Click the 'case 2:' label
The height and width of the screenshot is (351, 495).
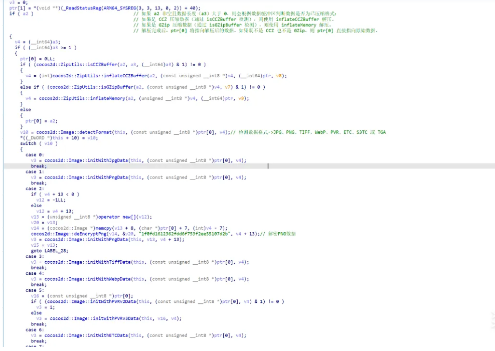click(35, 190)
